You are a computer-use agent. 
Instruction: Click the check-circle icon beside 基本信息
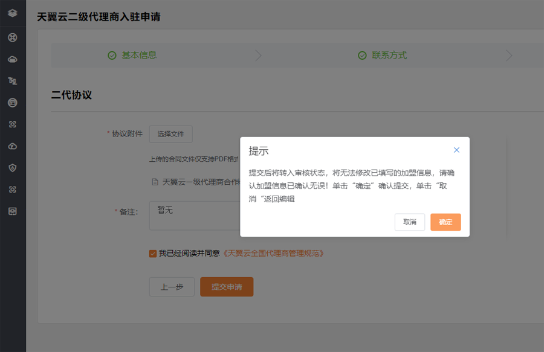112,56
